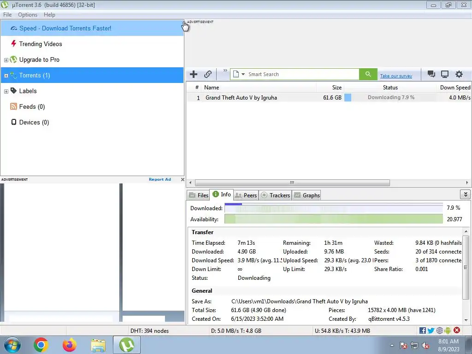The image size is (472, 354).
Task: Click the upload speed U: 54.8 KB/s status
Action: (x=342, y=331)
